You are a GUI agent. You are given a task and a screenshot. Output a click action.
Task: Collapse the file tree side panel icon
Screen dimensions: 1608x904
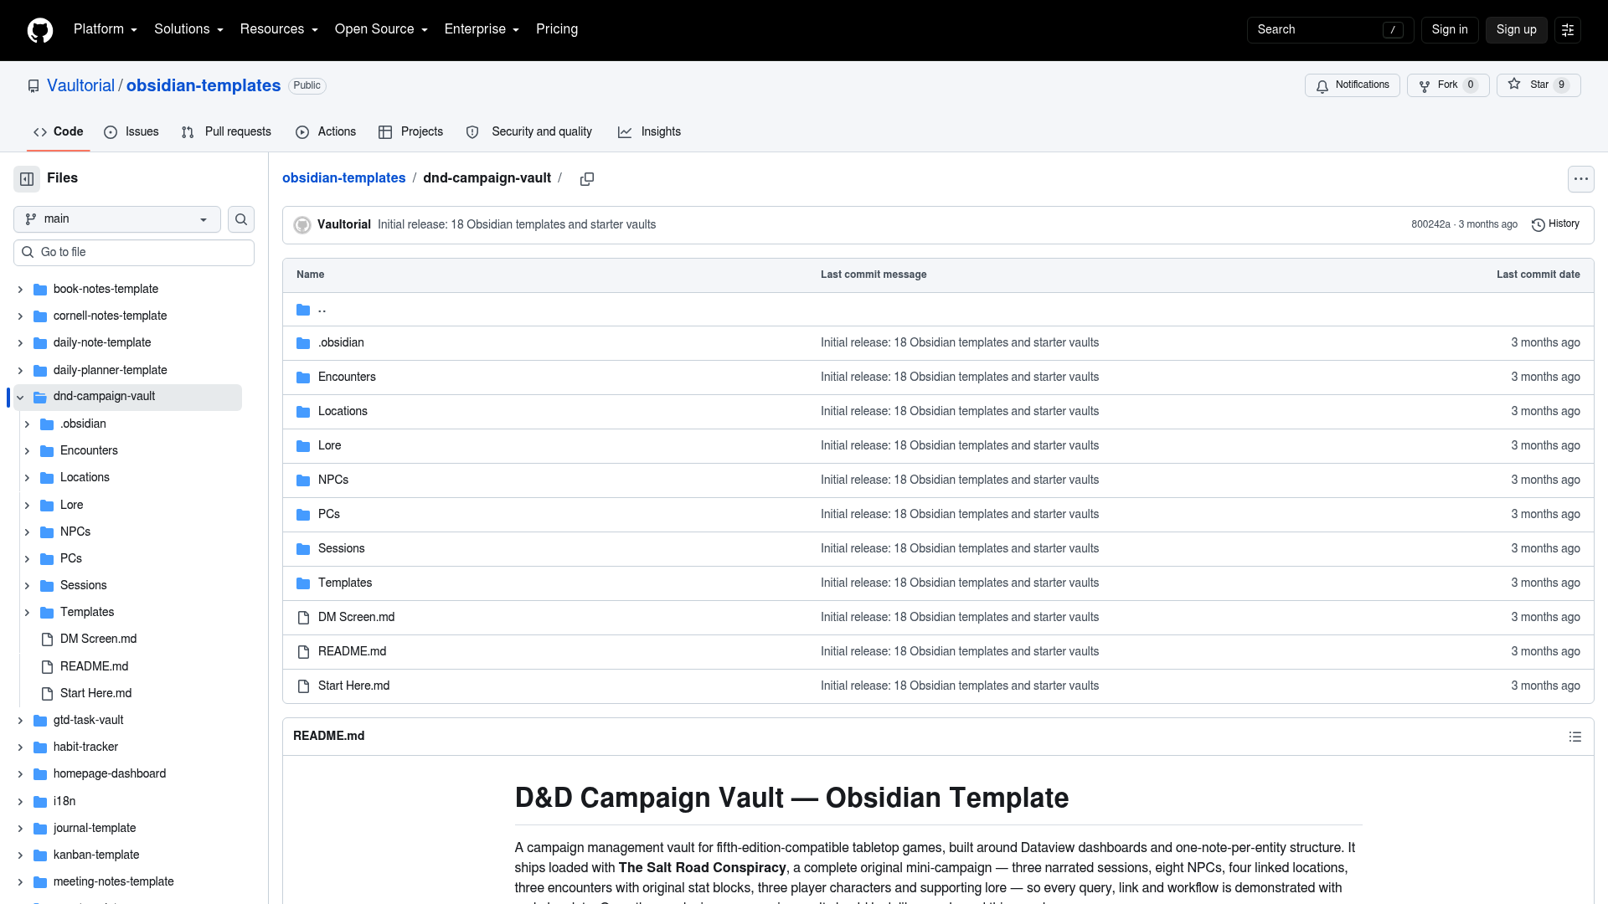[27, 178]
